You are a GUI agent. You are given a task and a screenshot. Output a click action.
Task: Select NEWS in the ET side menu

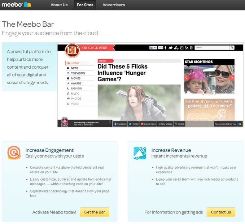[x=80, y=68]
